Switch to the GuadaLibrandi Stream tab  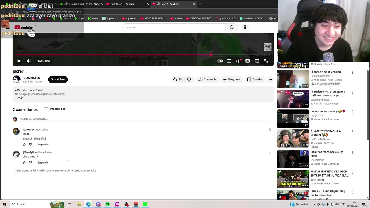coord(82,4)
